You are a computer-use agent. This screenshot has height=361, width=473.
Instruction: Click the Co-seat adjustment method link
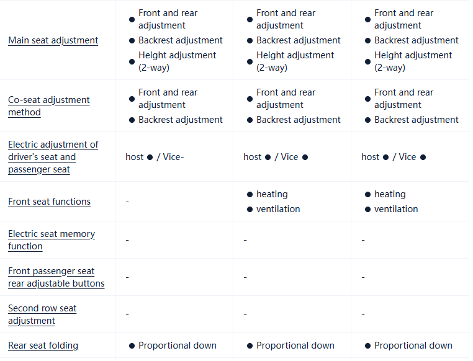(48, 106)
